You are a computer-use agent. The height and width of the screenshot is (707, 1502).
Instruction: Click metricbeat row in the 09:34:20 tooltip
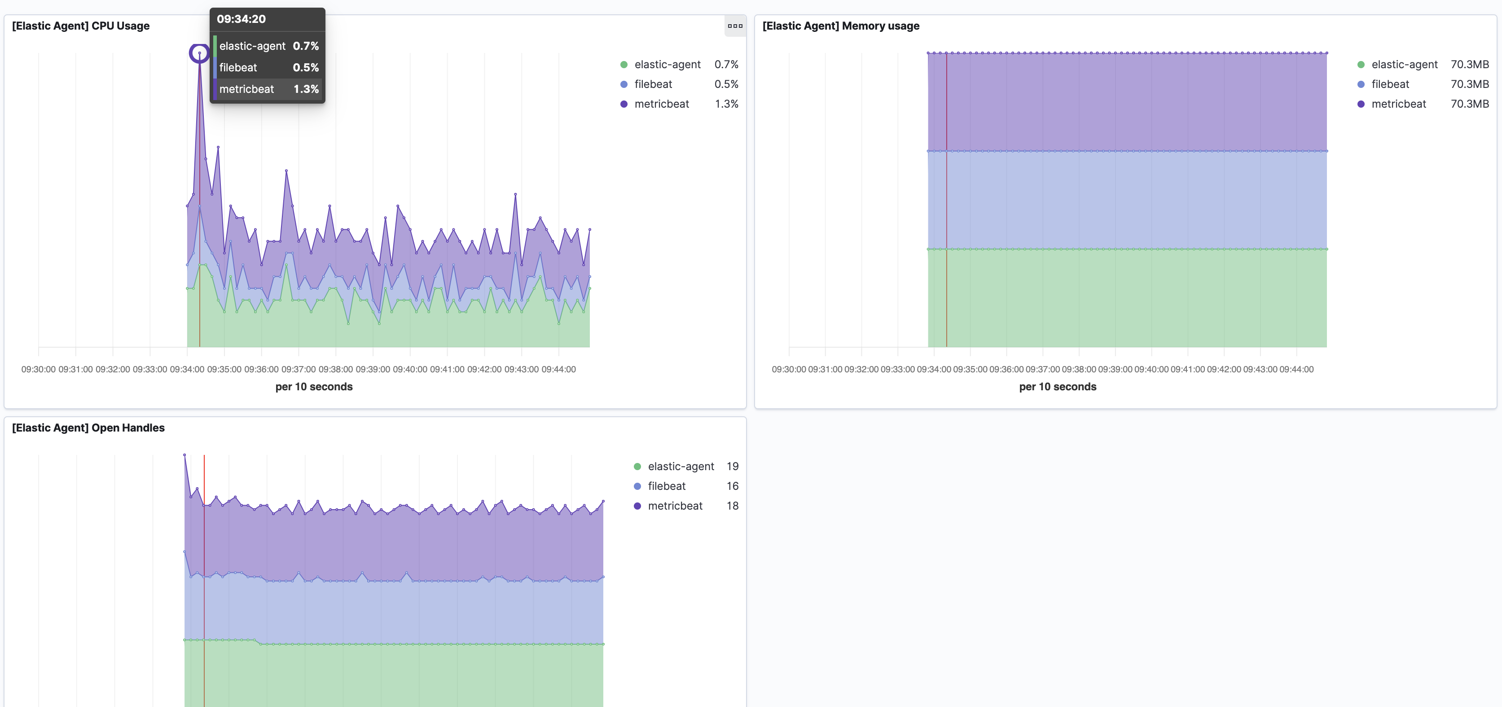tap(267, 89)
